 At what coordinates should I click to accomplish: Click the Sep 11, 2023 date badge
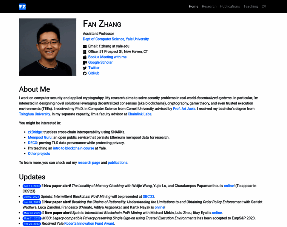[32, 186]
